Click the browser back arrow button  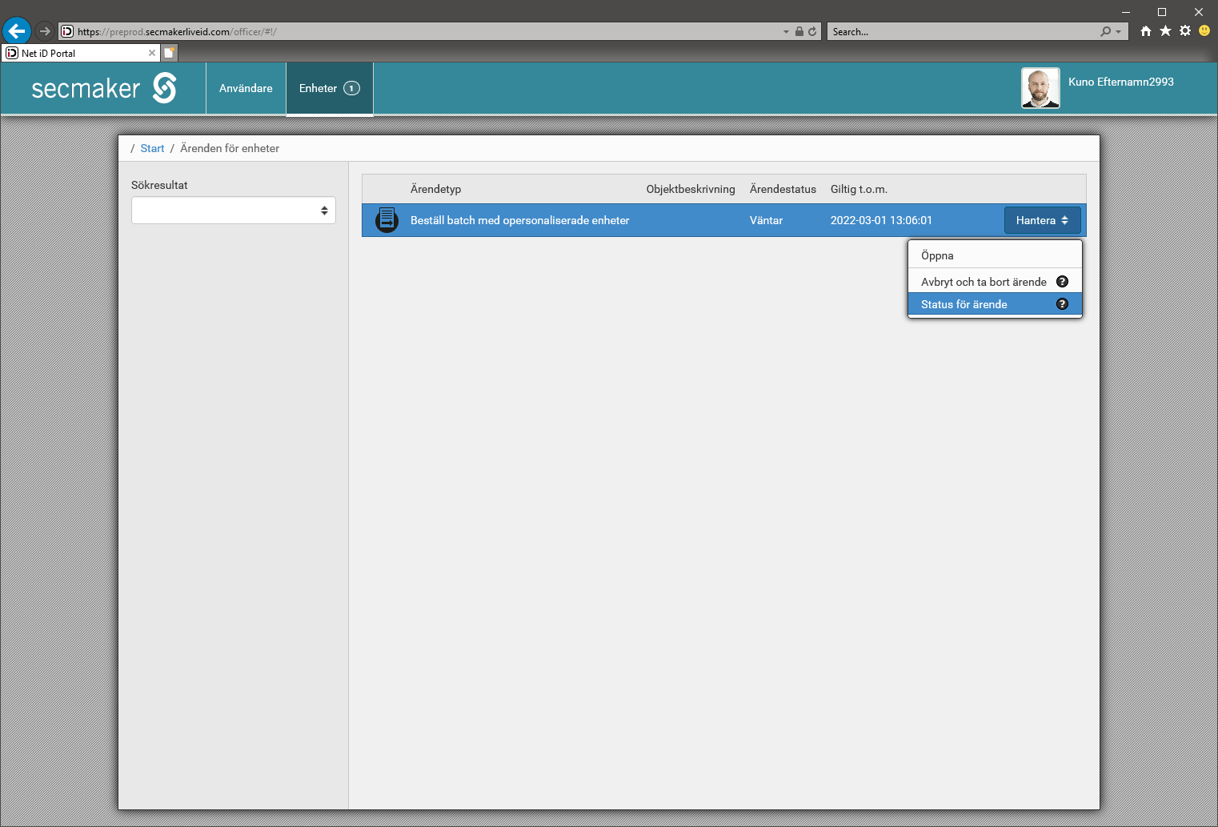coord(17,31)
